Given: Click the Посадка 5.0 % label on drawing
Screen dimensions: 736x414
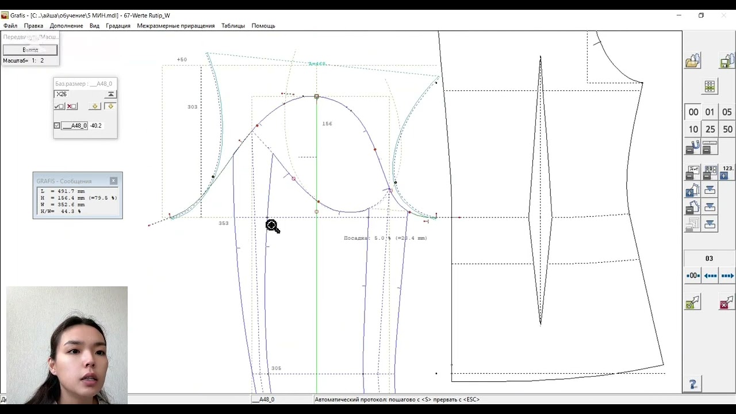Looking at the screenshot, I should click(385, 238).
